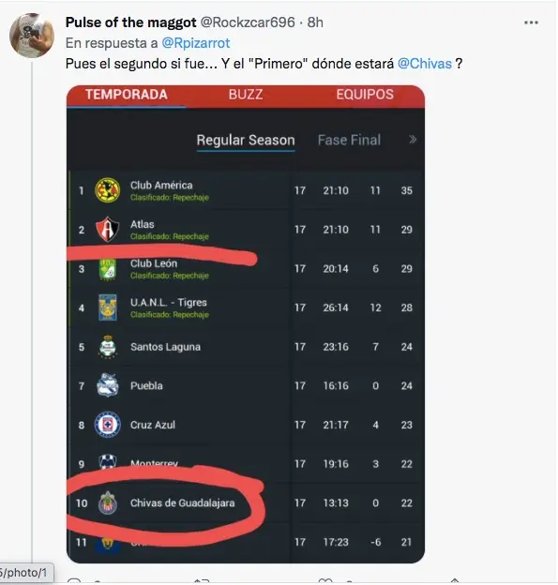Select the Fase Final sub-tab
Viewport: 558px width, 585px height.
(x=349, y=141)
